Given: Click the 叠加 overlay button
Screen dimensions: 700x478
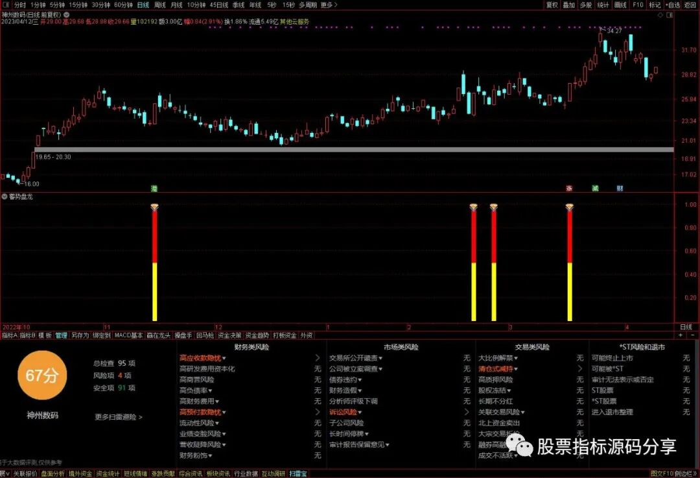Looking at the screenshot, I should pos(569,5).
